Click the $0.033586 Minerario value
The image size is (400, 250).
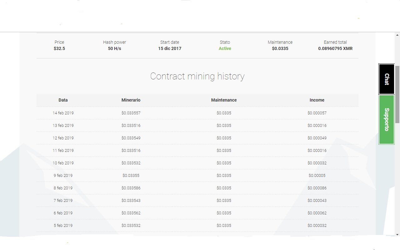point(131,188)
